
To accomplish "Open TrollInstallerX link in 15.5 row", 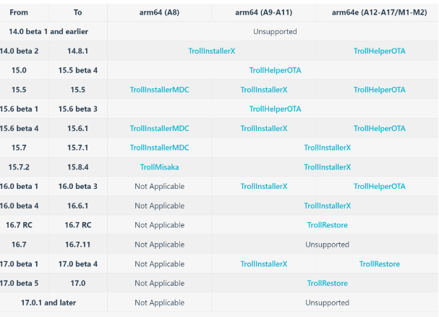I will [264, 90].
